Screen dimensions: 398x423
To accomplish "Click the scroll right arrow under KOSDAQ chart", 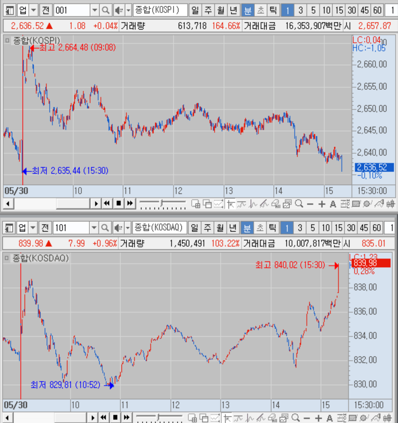I will [92, 418].
